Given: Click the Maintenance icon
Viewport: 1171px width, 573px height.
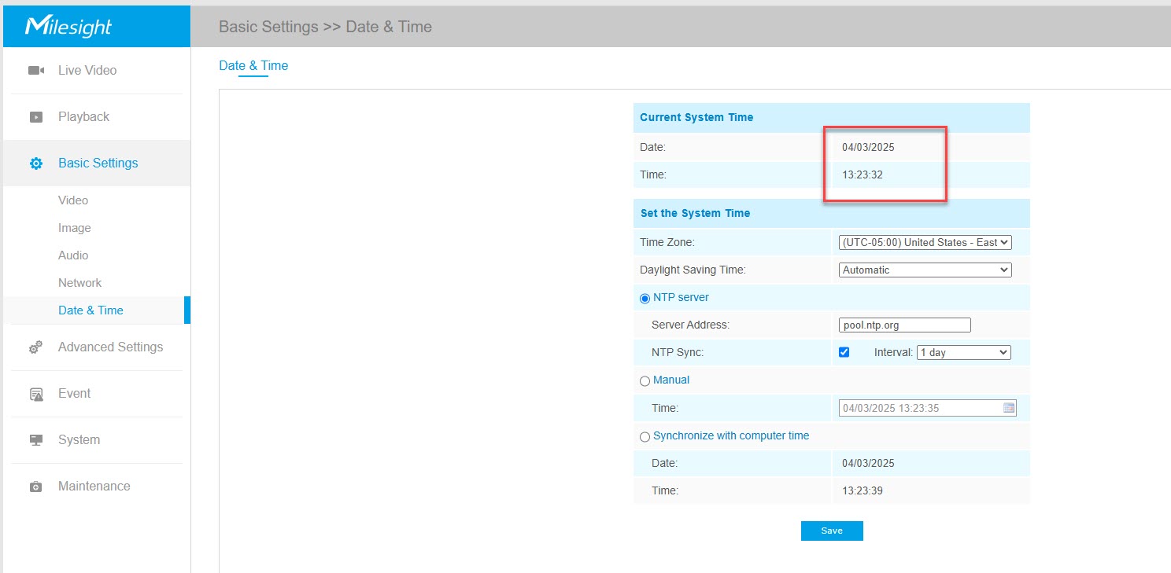Looking at the screenshot, I should pyautogui.click(x=35, y=486).
